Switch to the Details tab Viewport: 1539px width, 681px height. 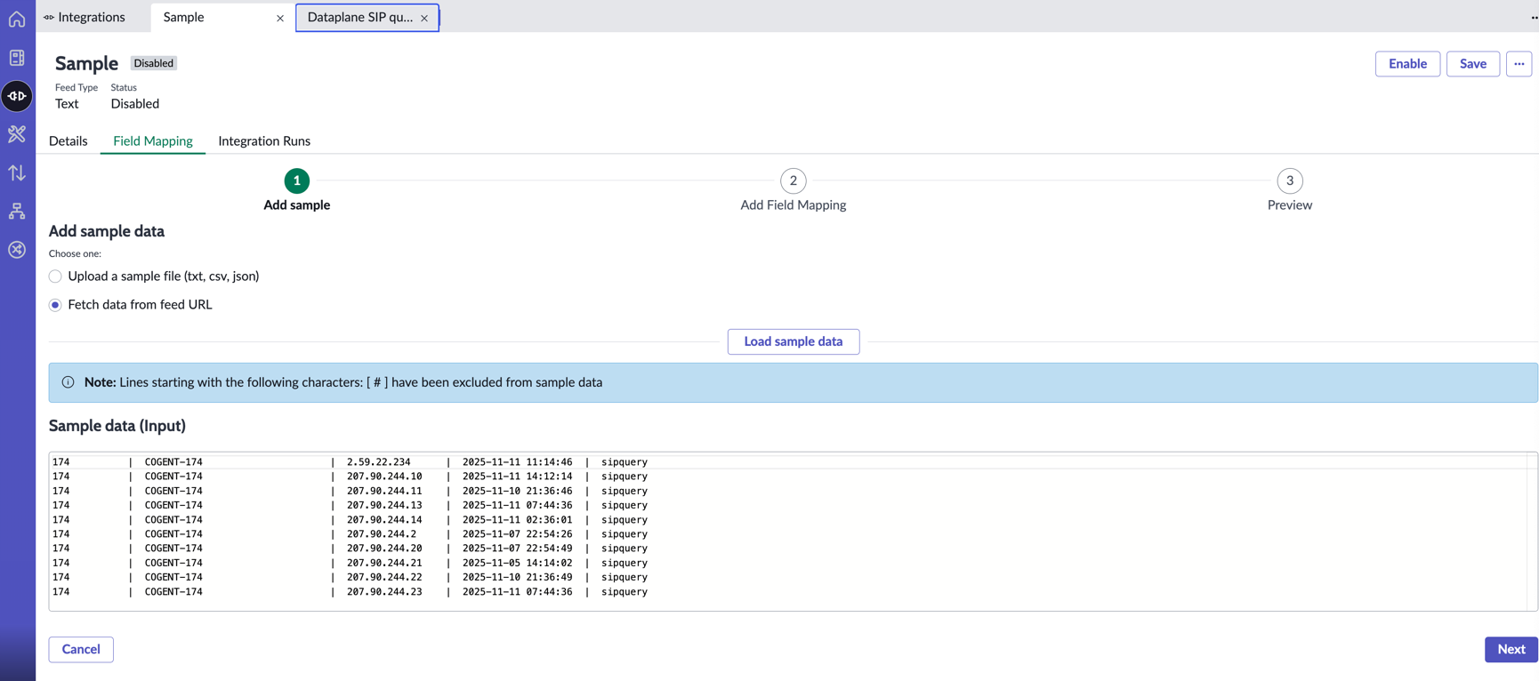pos(68,140)
